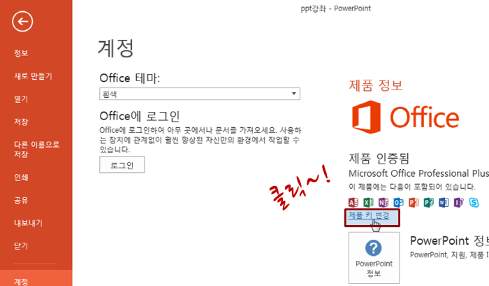Click the Excel app icon
489x286 pixels.
(x=368, y=202)
